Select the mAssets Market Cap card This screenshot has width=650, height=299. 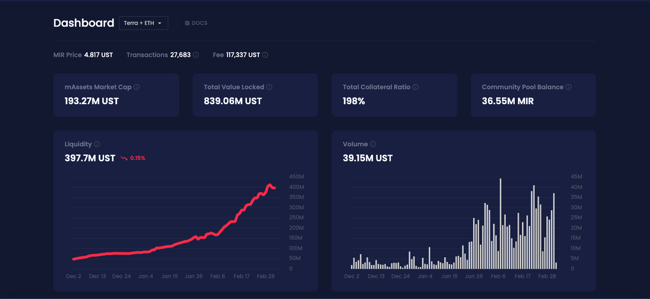tap(116, 95)
